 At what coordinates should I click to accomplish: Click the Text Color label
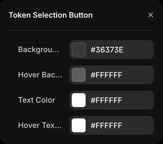37,100
